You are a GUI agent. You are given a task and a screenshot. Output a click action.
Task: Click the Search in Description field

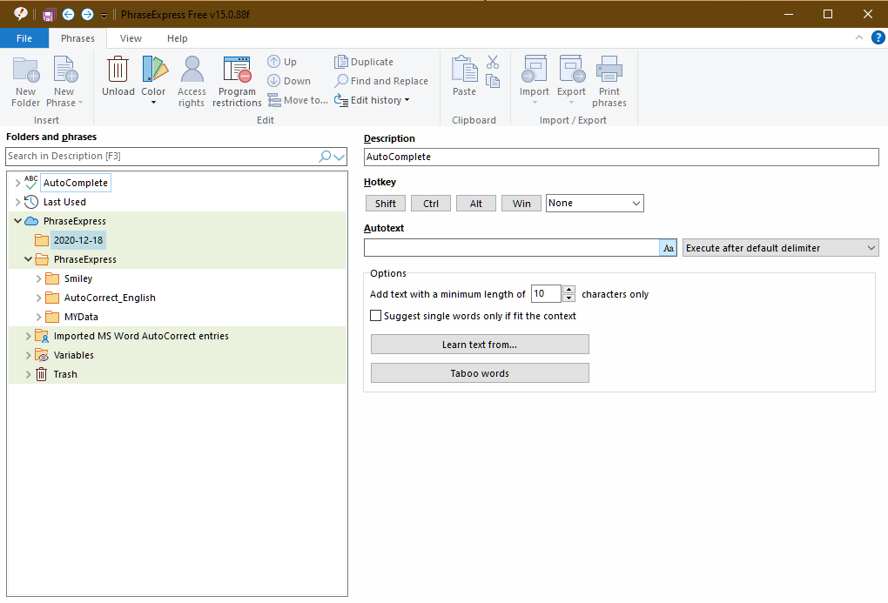161,157
